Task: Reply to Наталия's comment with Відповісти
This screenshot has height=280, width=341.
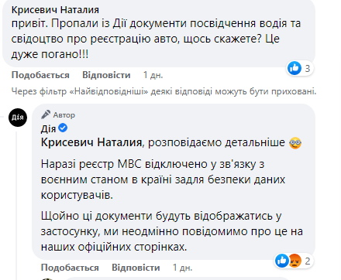Action: pyautogui.click(x=106, y=75)
